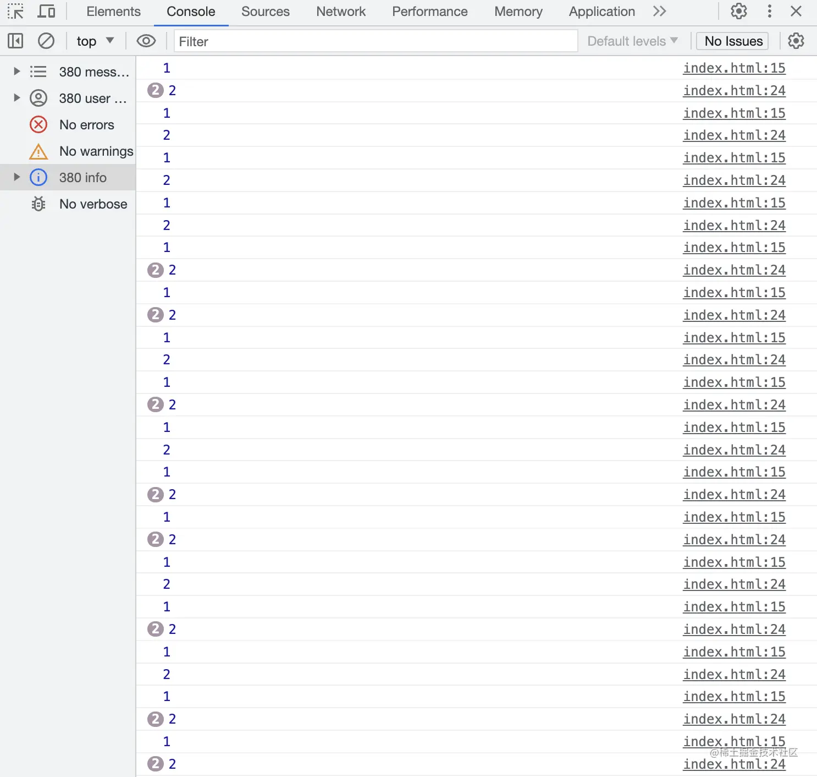Click the repeat count badge in second log row
817x777 pixels.
156,90
